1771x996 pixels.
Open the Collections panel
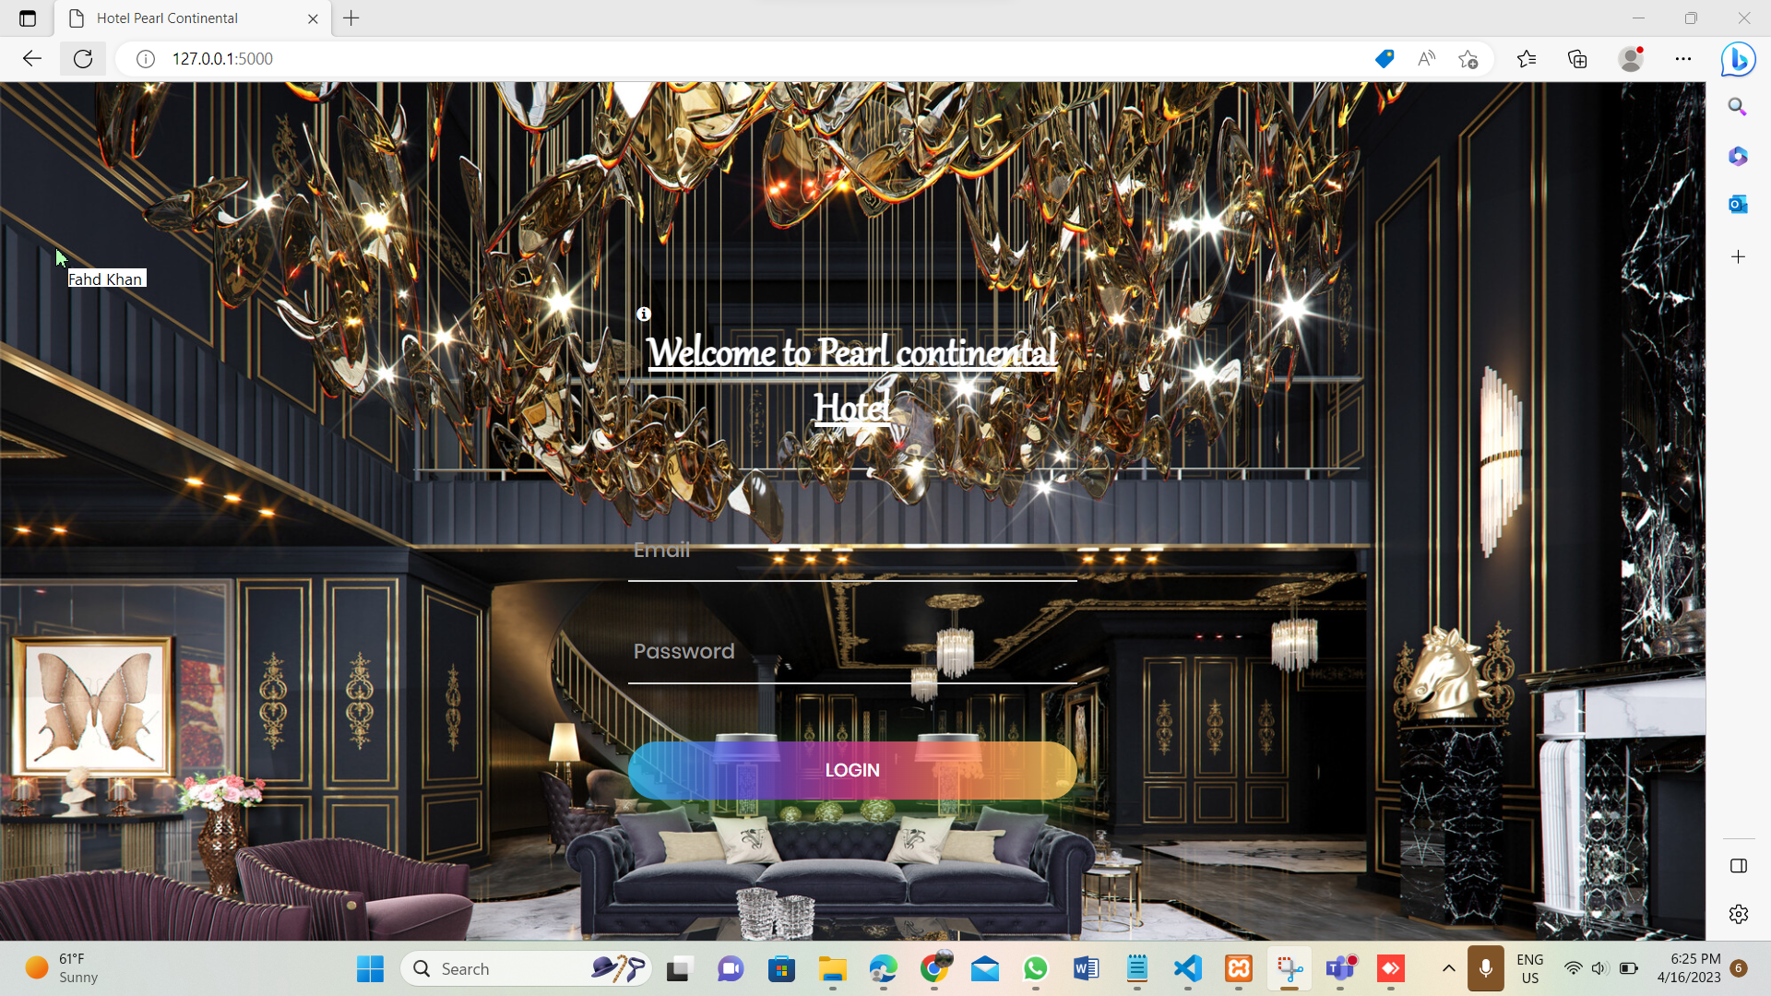coord(1577,58)
